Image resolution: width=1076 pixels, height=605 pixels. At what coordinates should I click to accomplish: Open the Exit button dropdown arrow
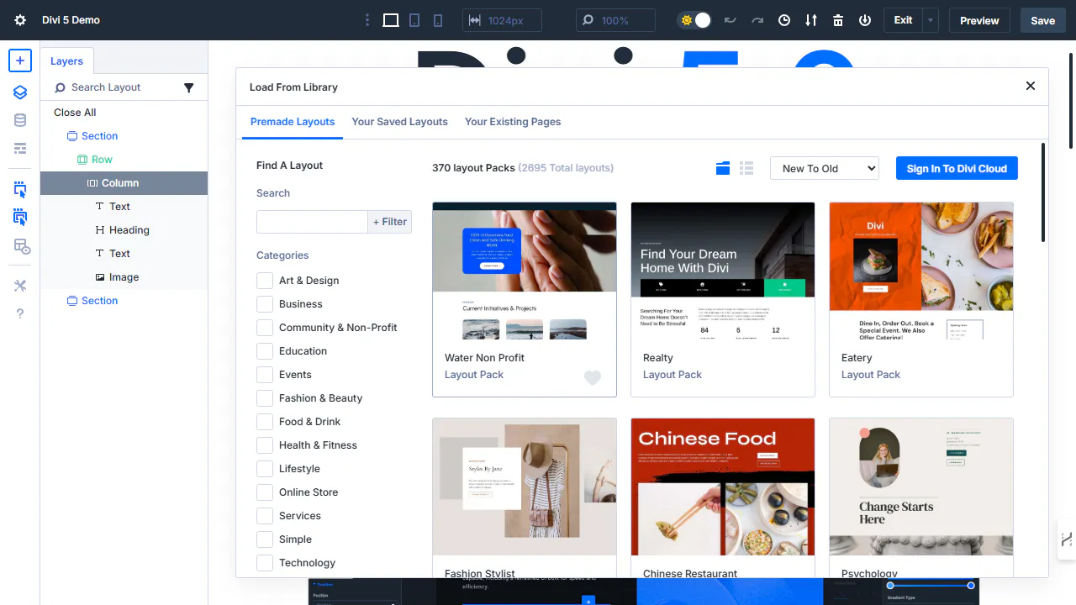(931, 20)
